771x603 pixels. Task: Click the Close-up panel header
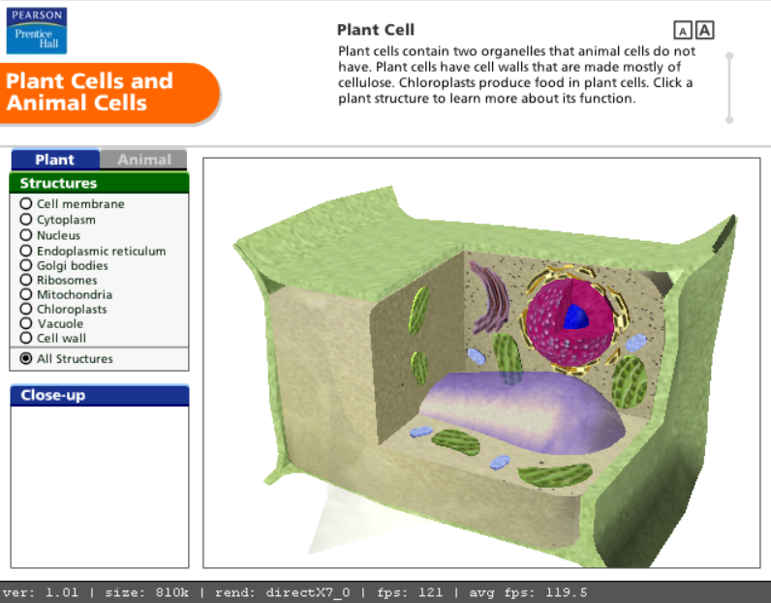point(100,395)
